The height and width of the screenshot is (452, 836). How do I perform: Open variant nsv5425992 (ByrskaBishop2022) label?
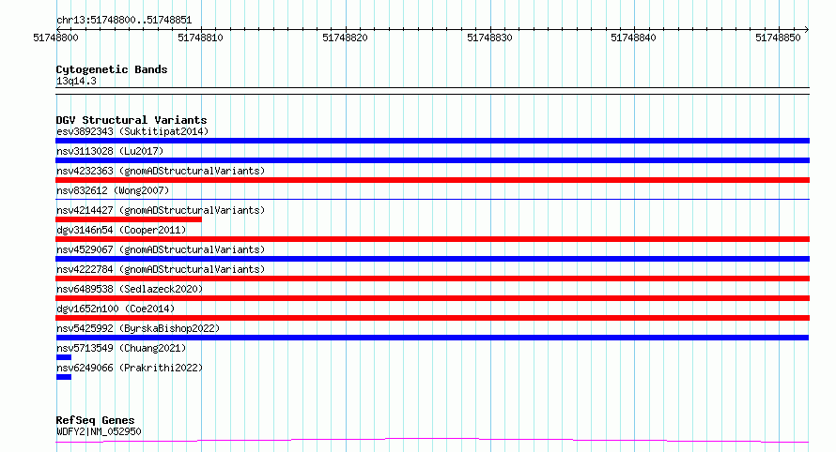click(x=138, y=328)
